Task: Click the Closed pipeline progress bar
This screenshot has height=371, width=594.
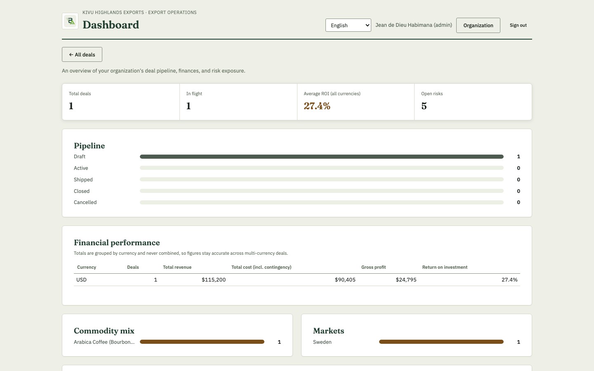Action: point(322,191)
